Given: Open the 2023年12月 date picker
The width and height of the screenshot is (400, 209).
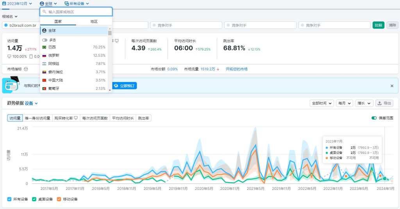Looking at the screenshot, I should click(x=17, y=4).
